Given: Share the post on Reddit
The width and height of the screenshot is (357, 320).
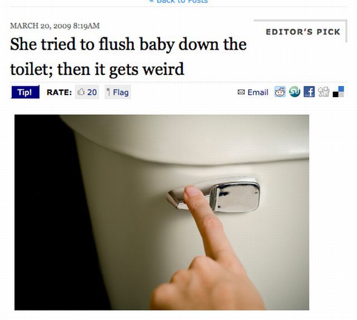Looking at the screenshot, I should 280,92.
